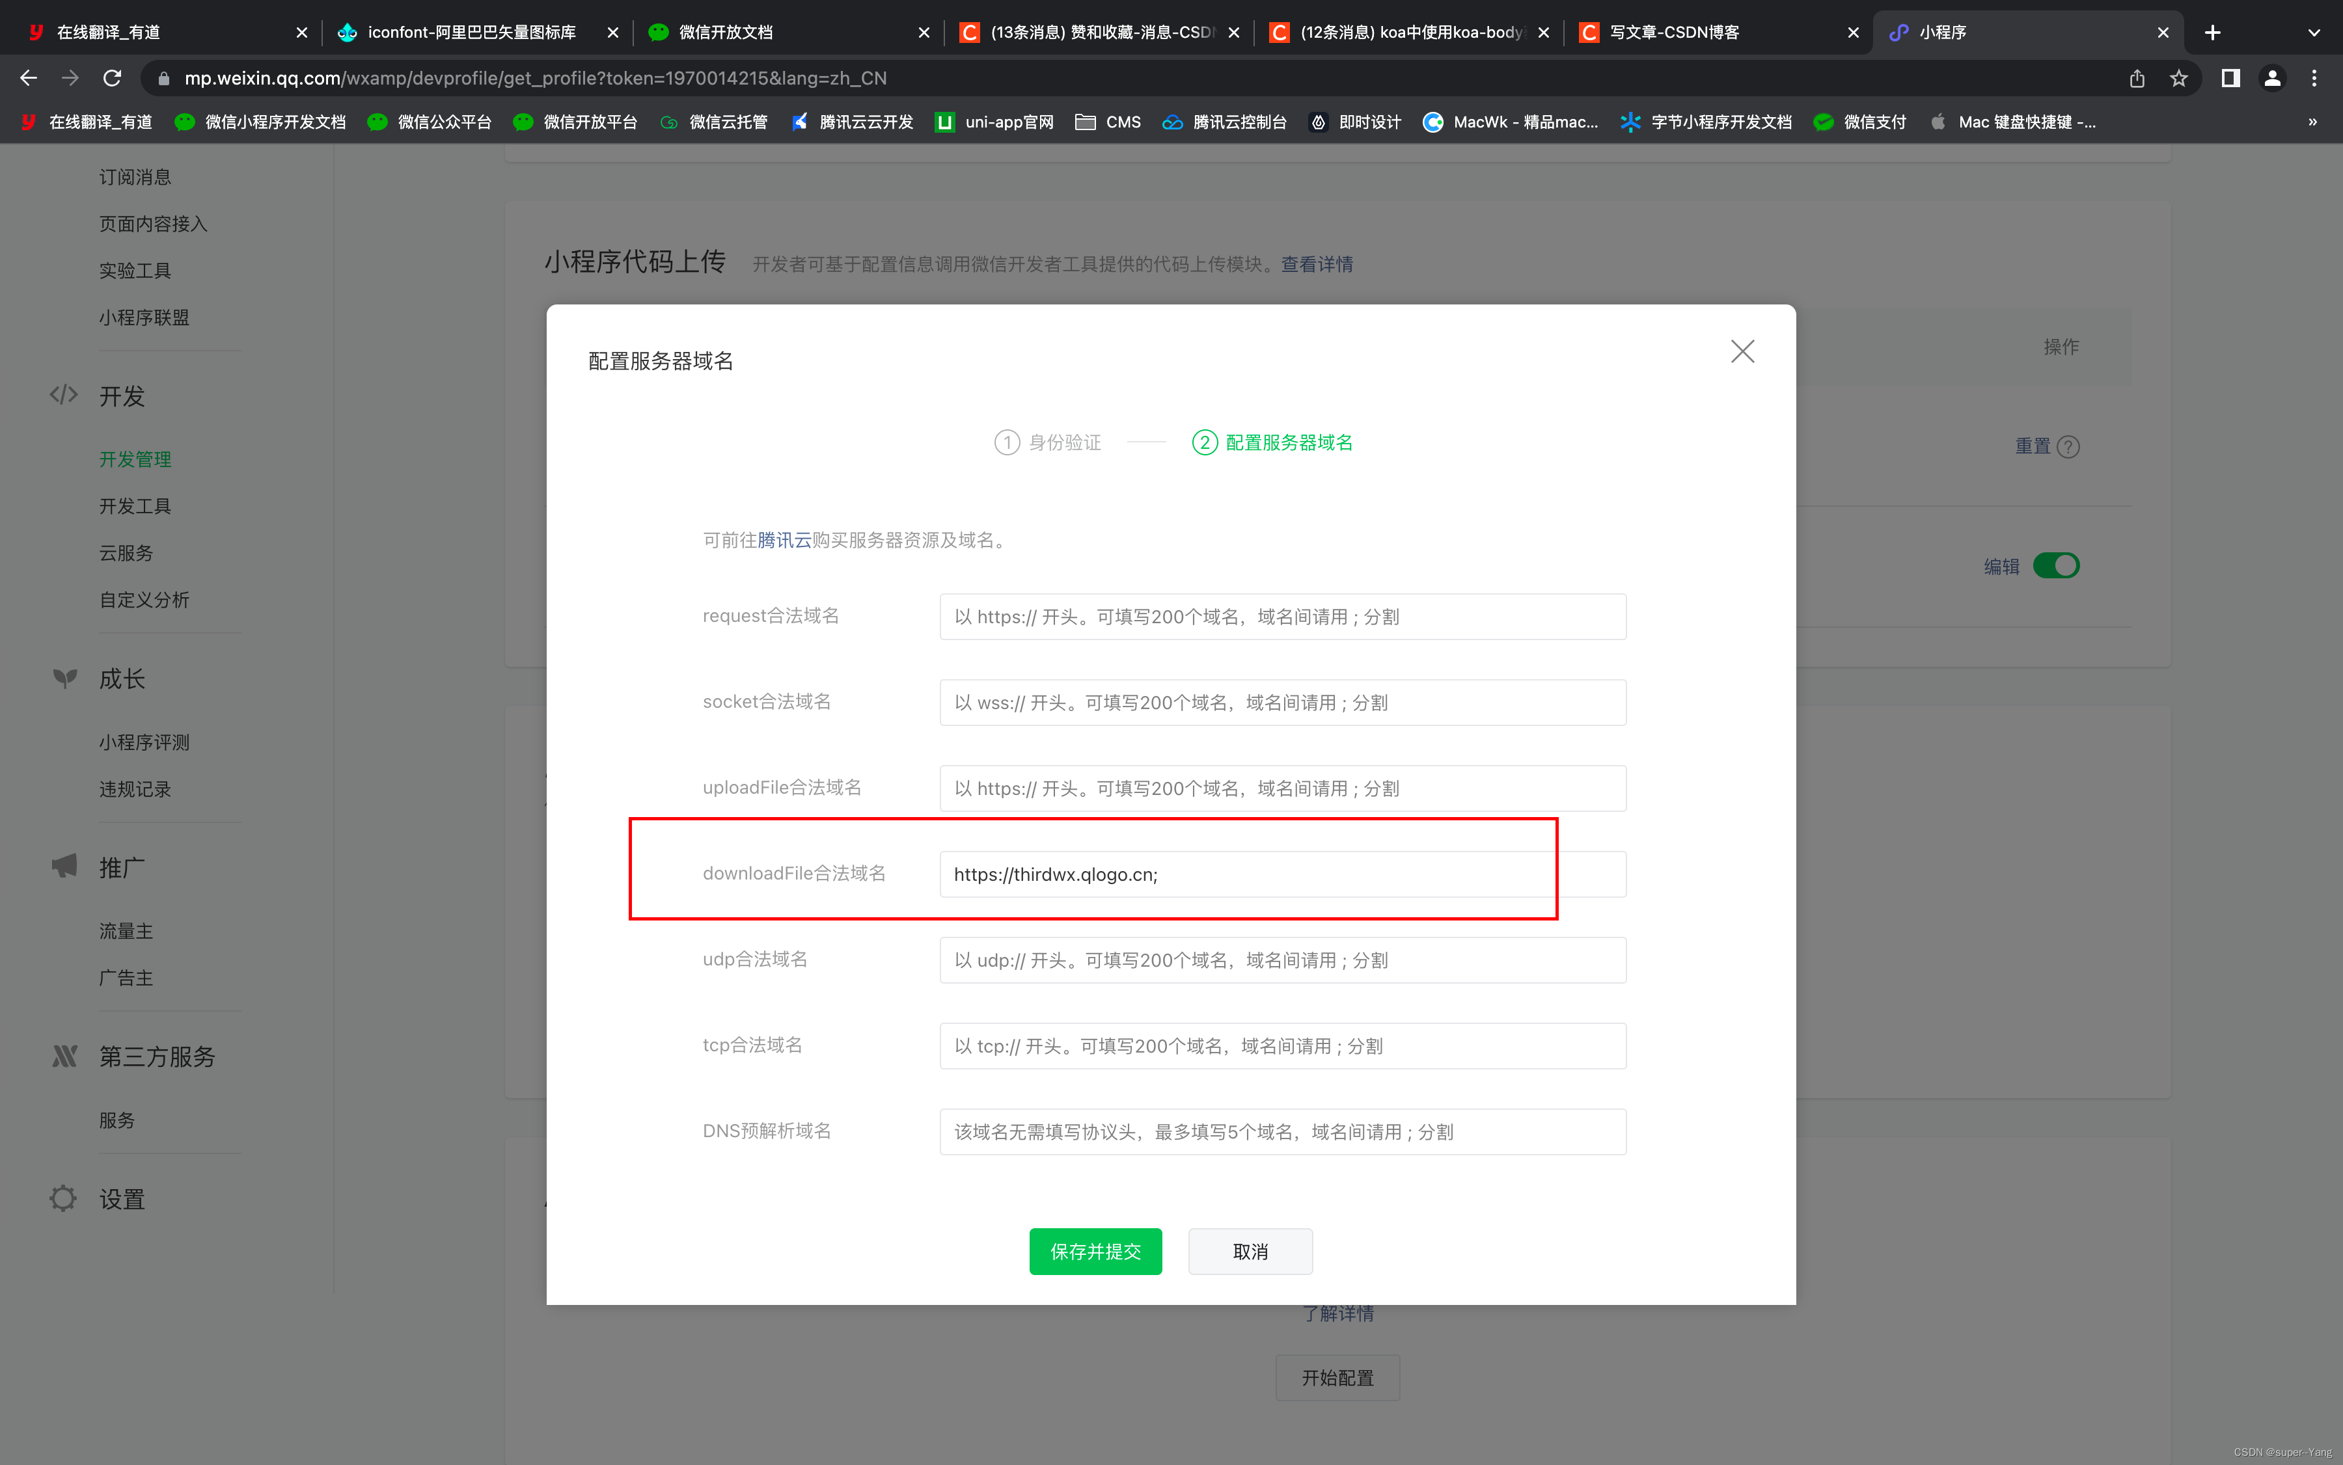Click the downloadFile合法域名 field with thirdwx.qlogo.cn
Screen dimensions: 2343x1465
(1283, 874)
